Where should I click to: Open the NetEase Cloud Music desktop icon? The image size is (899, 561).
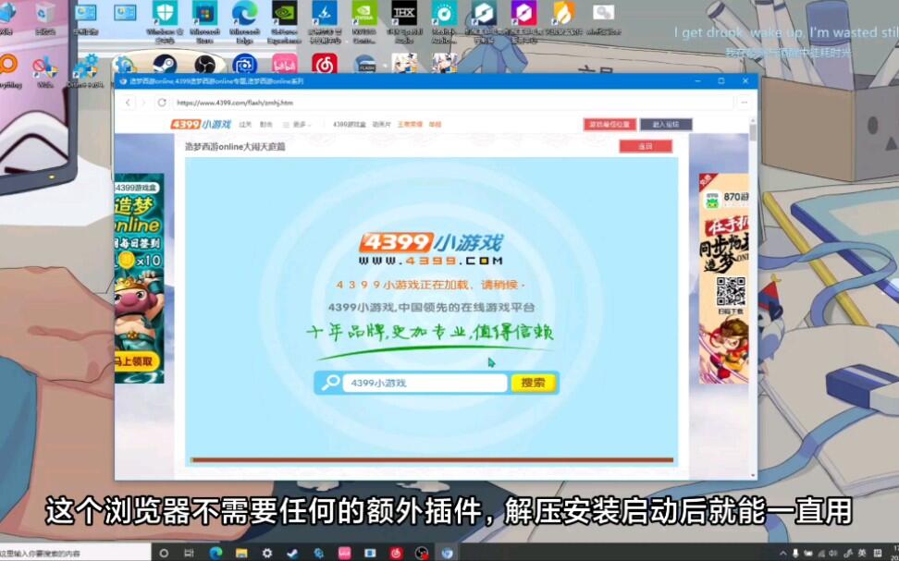click(x=325, y=65)
